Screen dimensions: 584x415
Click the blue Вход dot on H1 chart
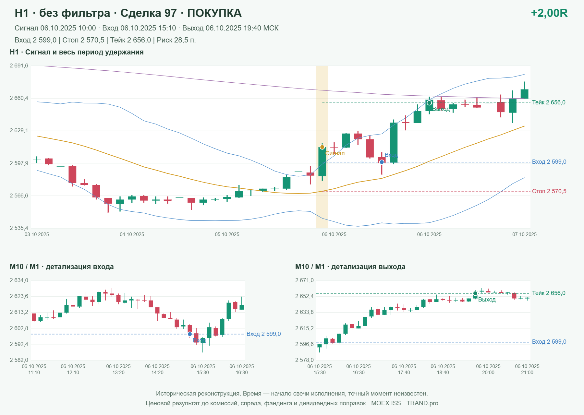pos(382,162)
